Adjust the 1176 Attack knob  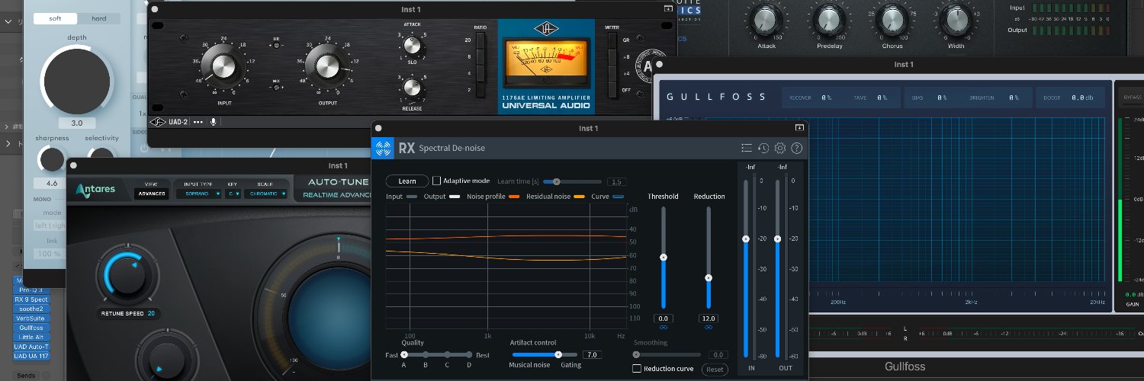click(411, 46)
